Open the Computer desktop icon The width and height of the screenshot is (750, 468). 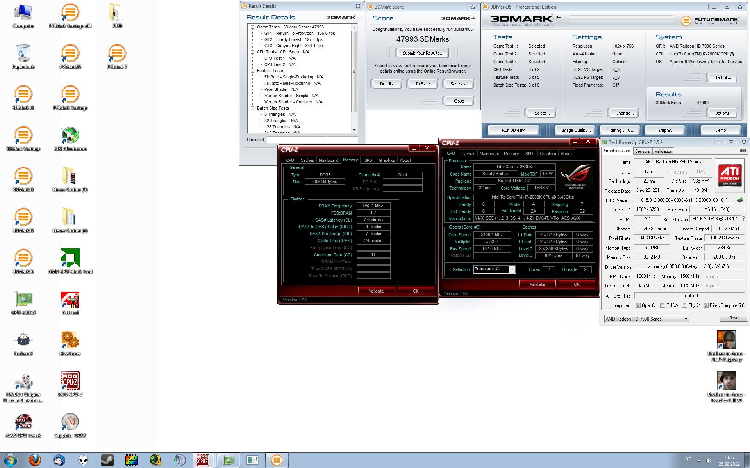[x=23, y=16]
